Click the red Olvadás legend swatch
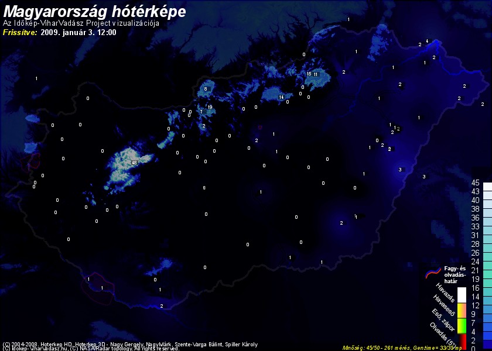492x351 pixels. coord(462,340)
